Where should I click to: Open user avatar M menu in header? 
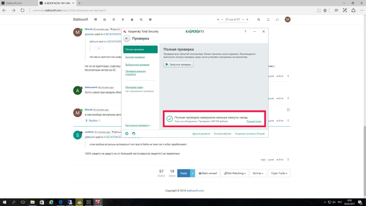[288, 20]
